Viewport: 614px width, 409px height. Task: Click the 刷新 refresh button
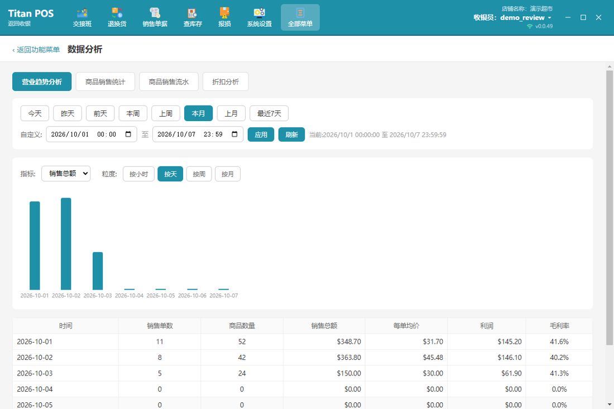(x=292, y=134)
